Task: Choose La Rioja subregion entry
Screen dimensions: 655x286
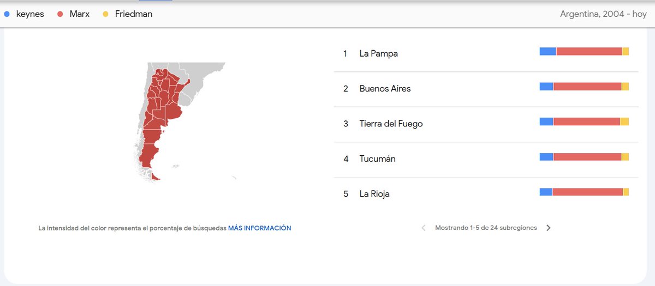Action: pos(486,194)
